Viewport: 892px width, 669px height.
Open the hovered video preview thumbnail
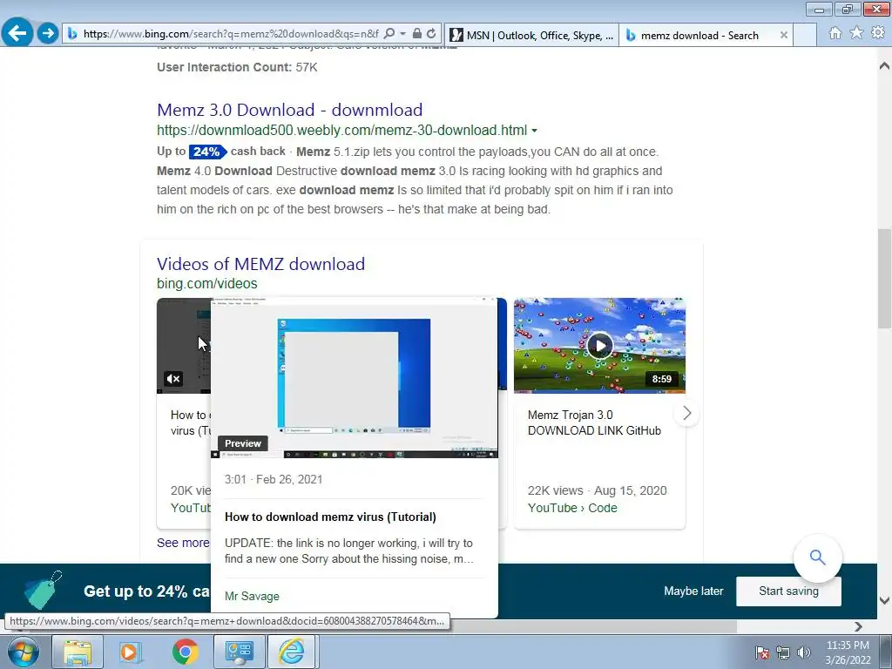click(354, 378)
